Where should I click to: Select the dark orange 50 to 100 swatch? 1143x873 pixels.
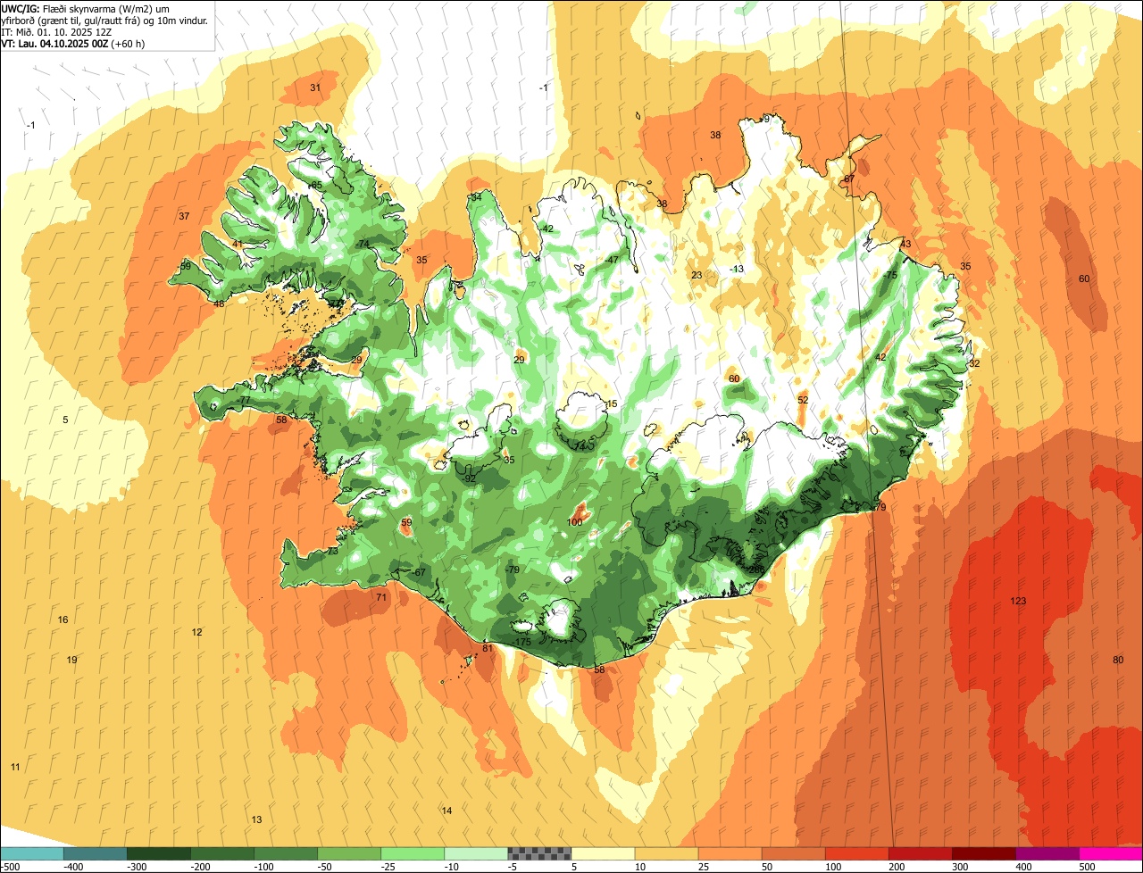pos(793,853)
